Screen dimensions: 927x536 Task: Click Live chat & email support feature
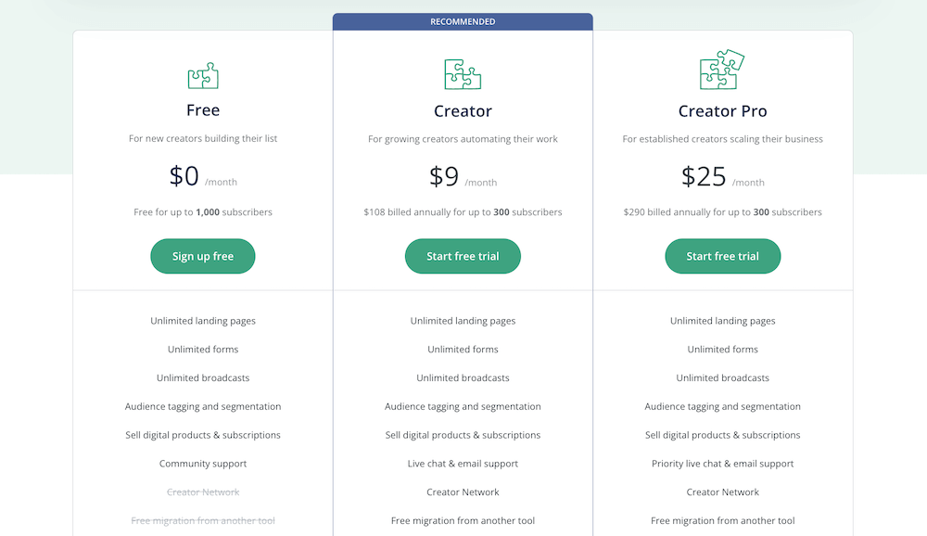click(x=463, y=464)
